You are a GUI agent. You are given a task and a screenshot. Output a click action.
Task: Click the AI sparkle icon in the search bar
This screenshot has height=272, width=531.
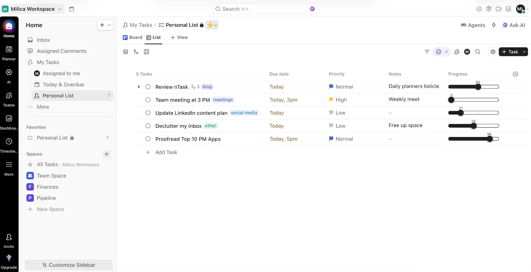(312, 9)
